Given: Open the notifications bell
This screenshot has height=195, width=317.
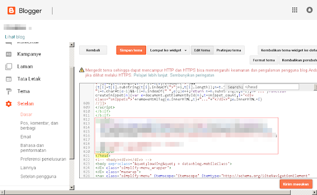Looking at the screenshot, I should (x=309, y=10).
